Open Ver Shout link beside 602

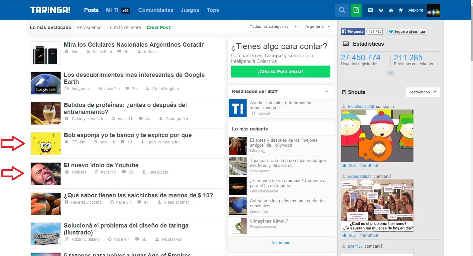tap(369, 235)
